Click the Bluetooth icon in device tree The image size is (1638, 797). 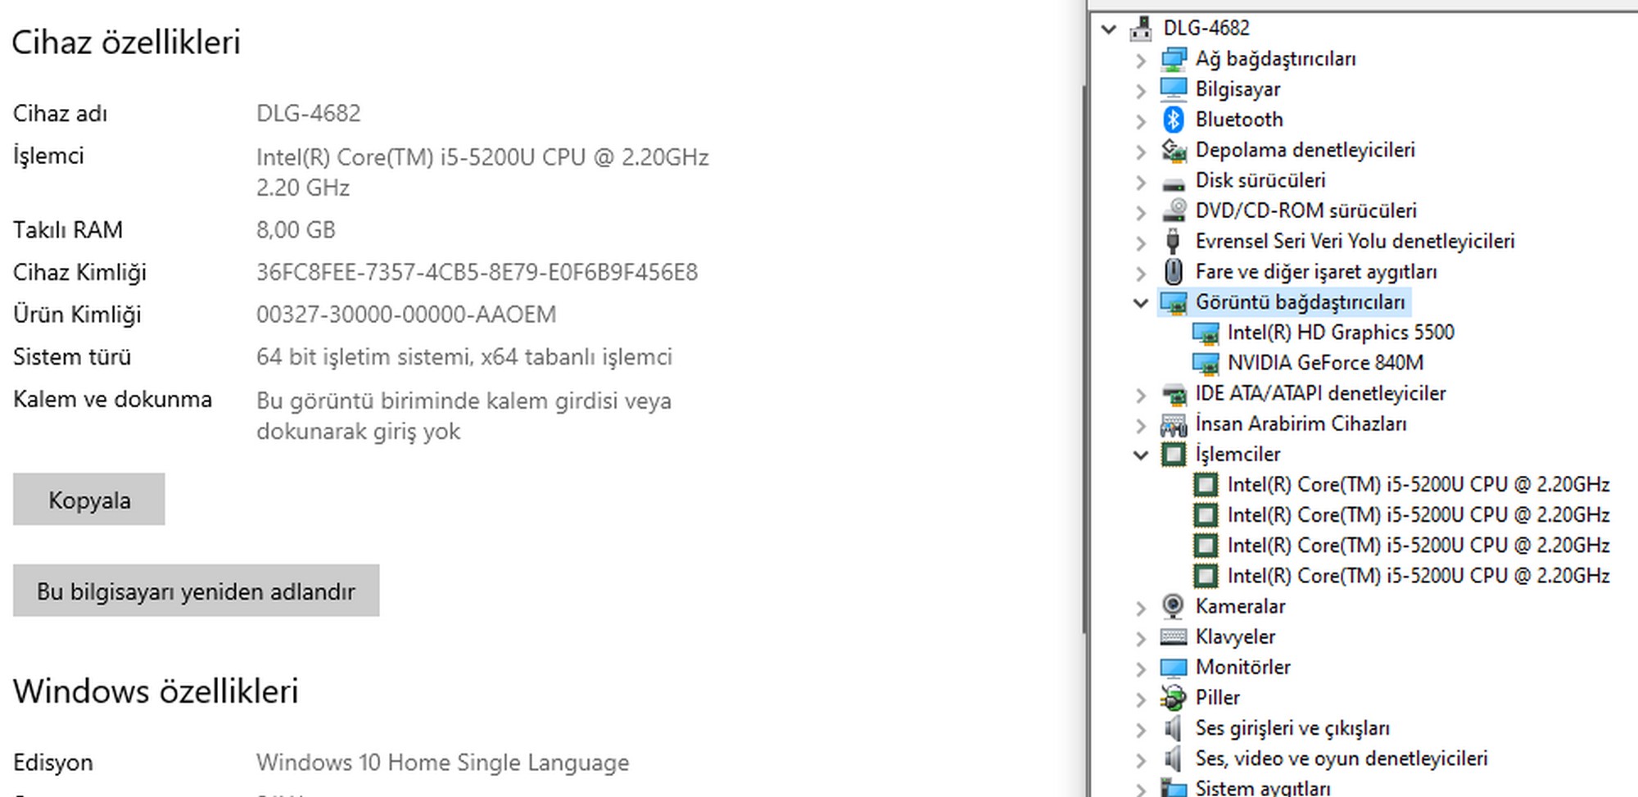pyautogui.click(x=1173, y=120)
